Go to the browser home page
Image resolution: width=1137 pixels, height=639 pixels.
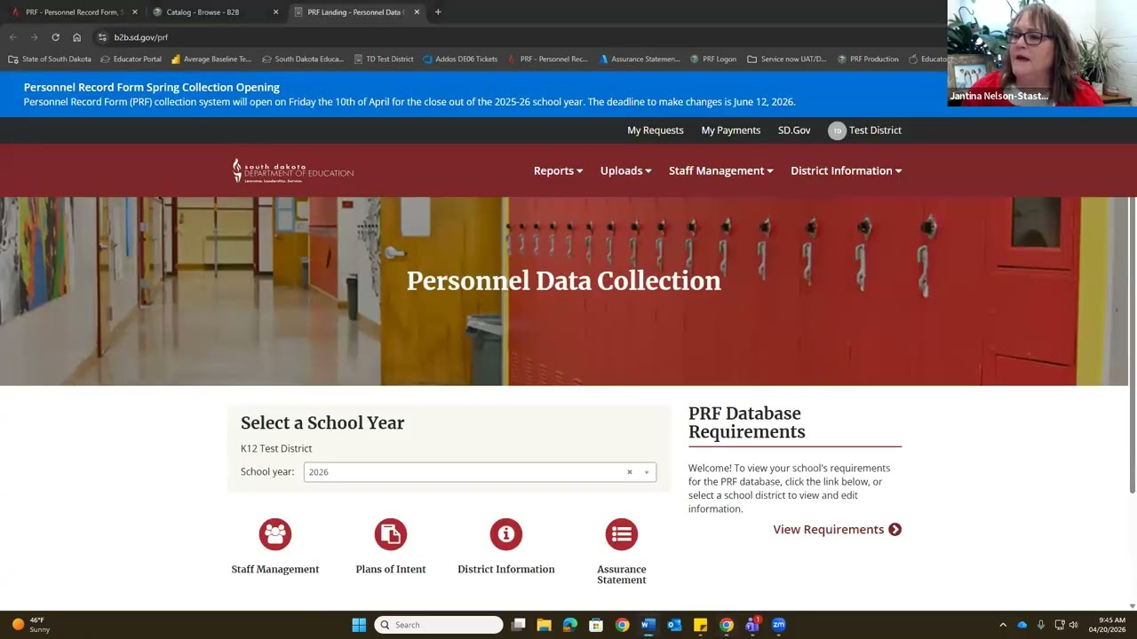click(76, 37)
